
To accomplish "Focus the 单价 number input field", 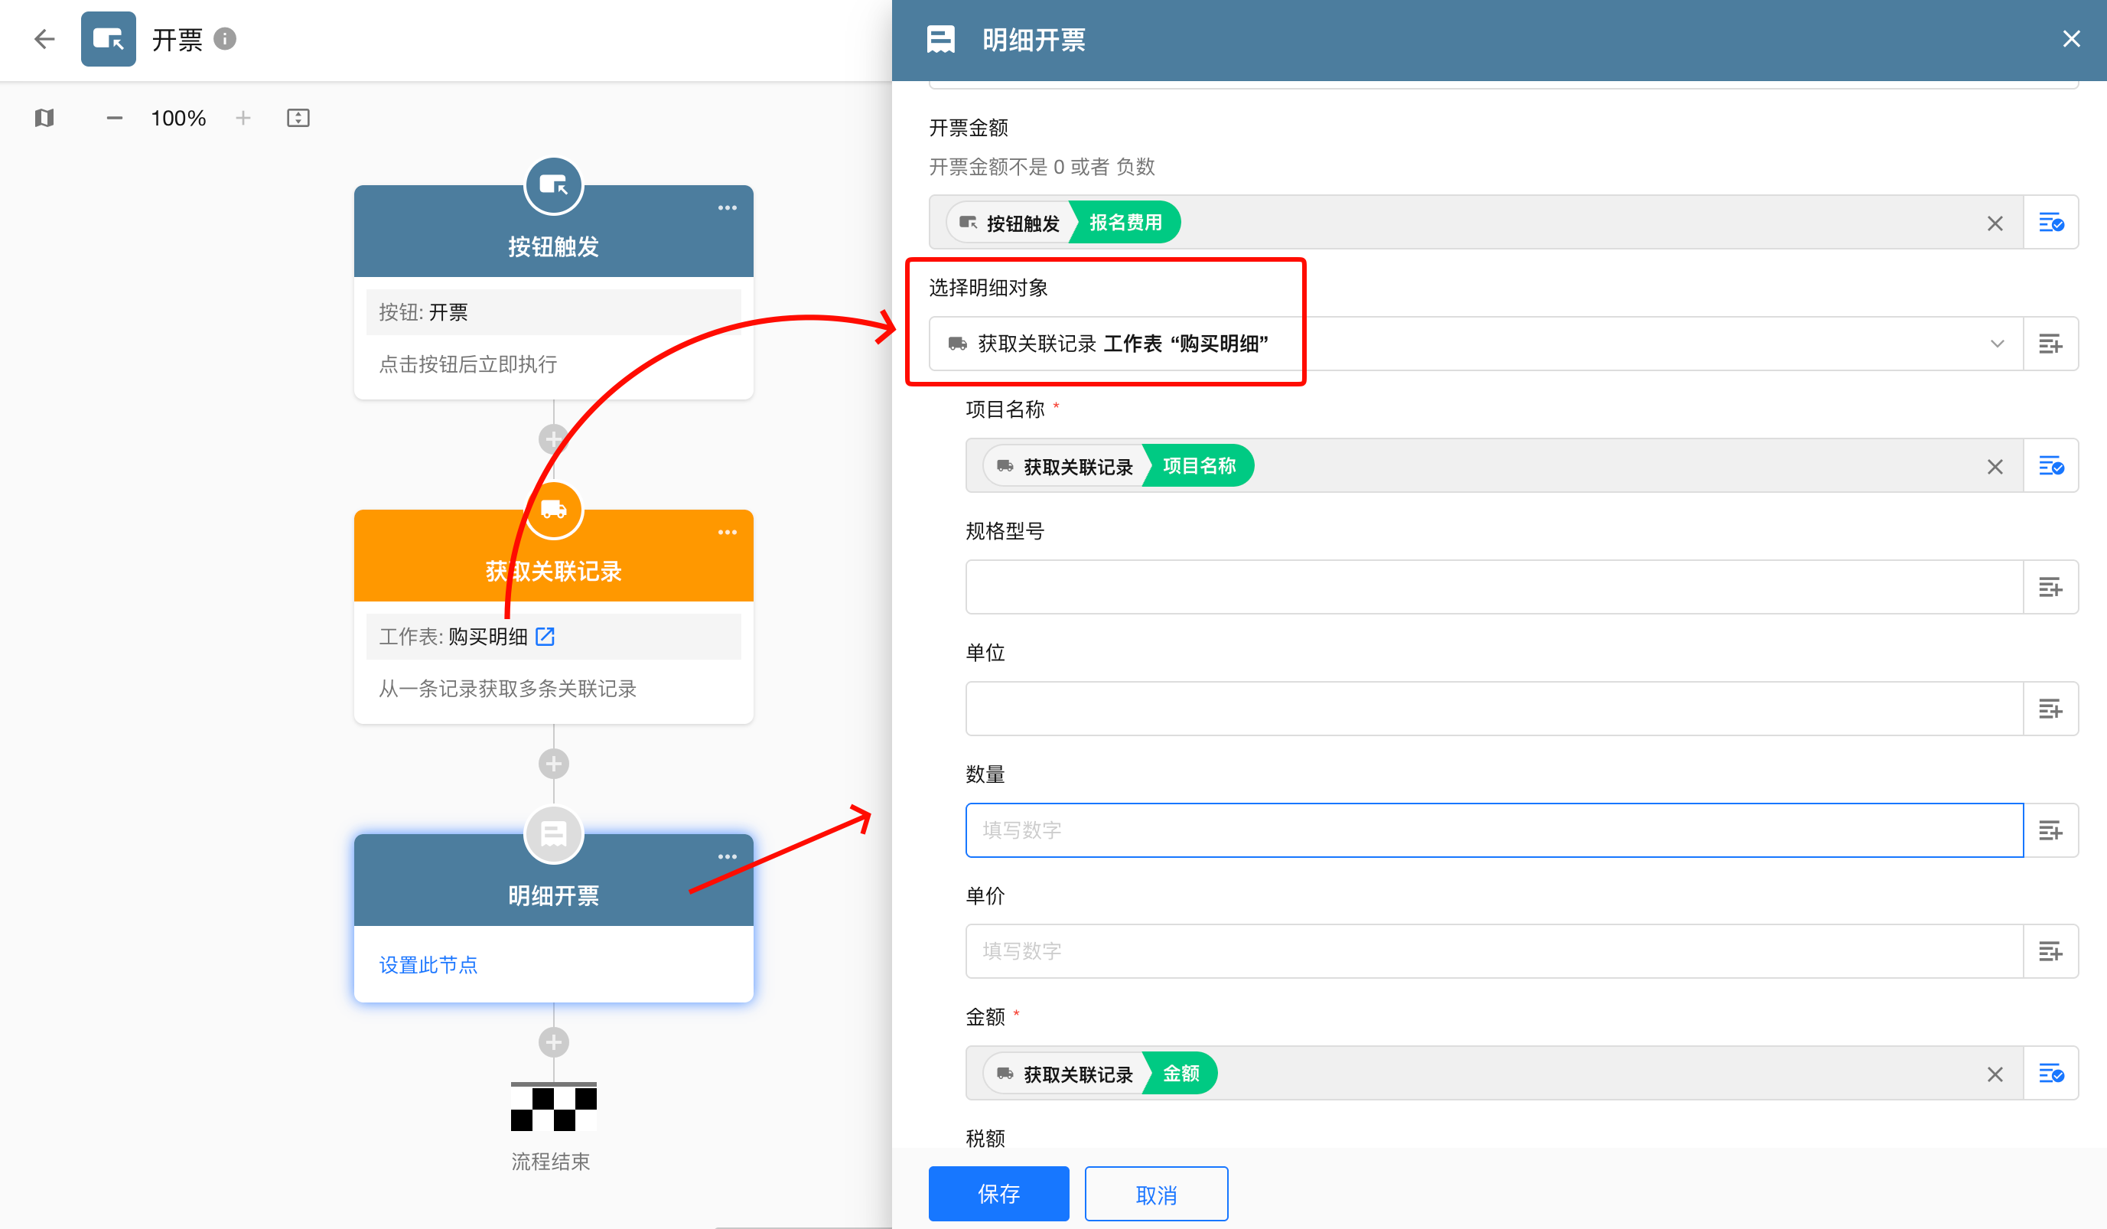I will coord(1493,950).
